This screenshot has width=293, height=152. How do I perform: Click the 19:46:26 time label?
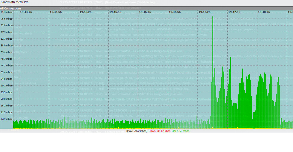145,12
